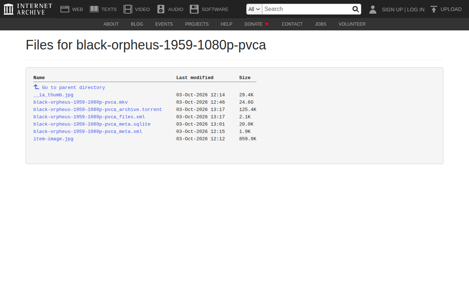Open the About menu item
Viewport: 469px width, 293px height.
point(111,24)
